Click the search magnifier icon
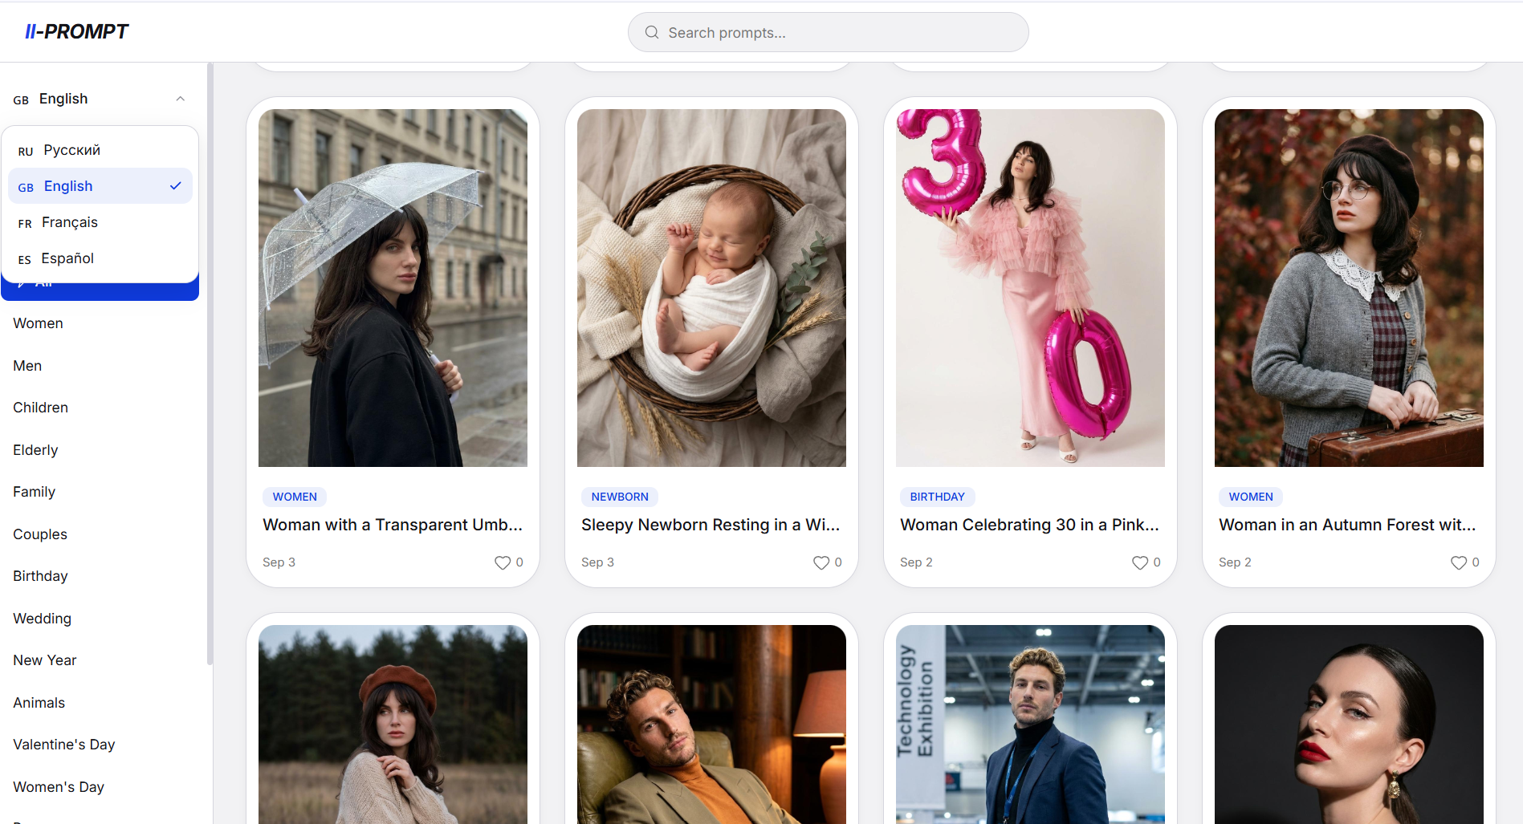This screenshot has width=1523, height=824. 652,32
